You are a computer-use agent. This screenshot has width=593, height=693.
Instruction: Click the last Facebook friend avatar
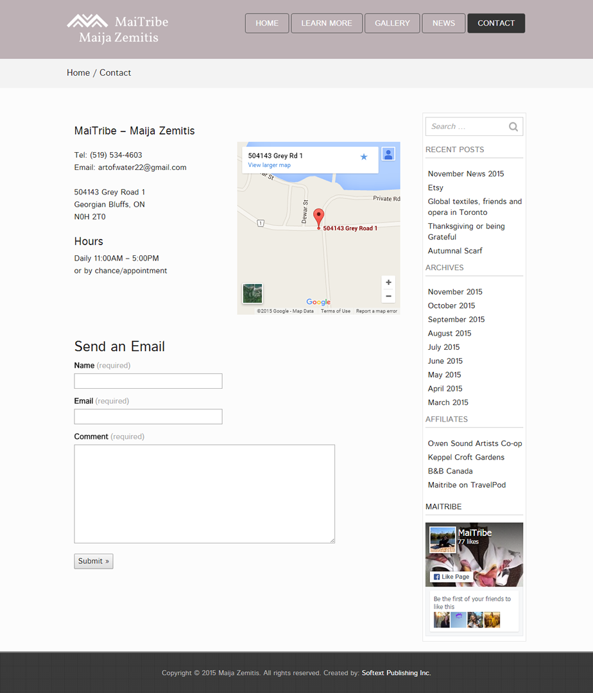[x=492, y=620]
